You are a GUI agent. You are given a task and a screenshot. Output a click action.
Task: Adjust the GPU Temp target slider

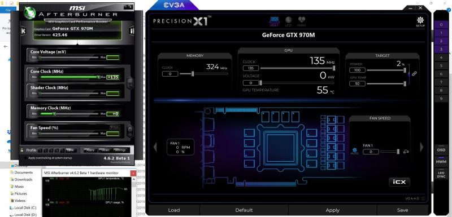pyautogui.click(x=387, y=83)
